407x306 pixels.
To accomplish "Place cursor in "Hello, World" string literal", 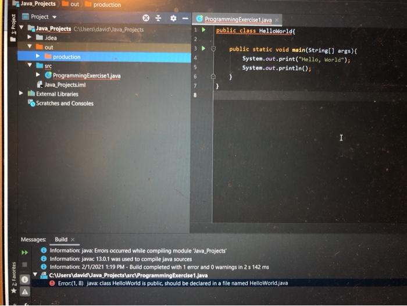I will (322, 60).
